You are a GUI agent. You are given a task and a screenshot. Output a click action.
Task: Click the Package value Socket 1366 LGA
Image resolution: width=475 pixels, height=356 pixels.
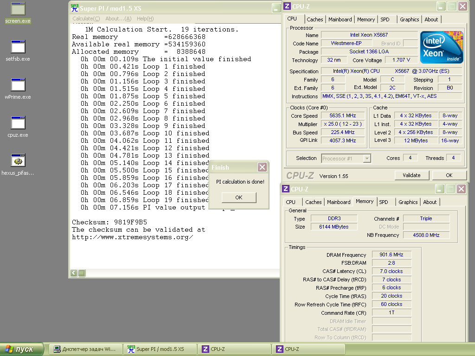pos(369,51)
